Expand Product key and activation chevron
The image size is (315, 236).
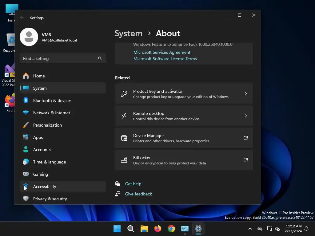coord(246,94)
